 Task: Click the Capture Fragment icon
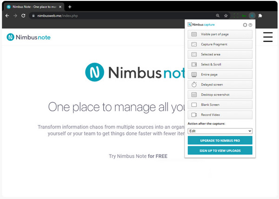(194, 45)
